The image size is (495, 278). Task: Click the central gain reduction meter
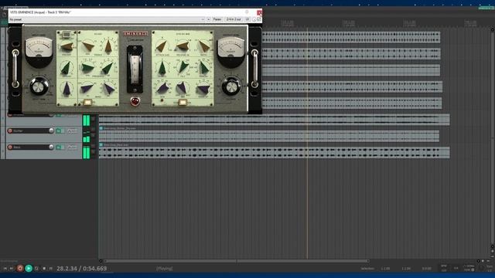(x=135, y=69)
